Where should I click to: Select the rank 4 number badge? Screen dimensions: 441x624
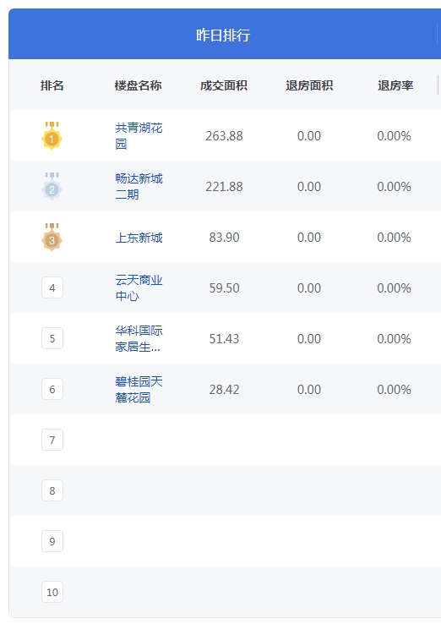52,287
